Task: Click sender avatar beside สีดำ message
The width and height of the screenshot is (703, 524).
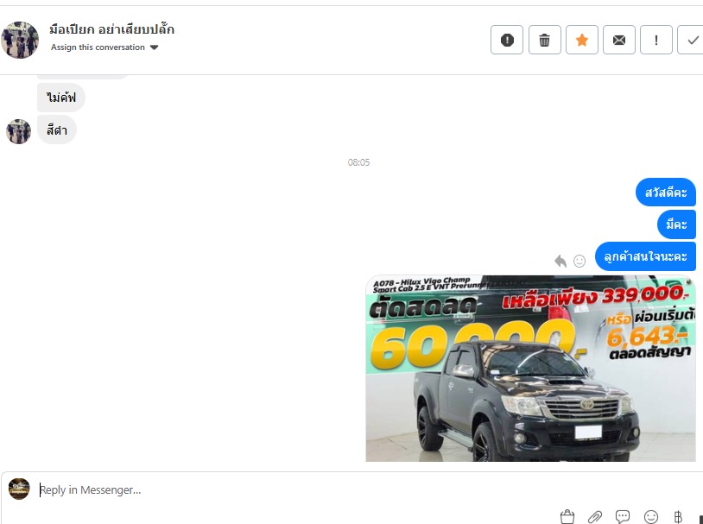Action: 18,131
